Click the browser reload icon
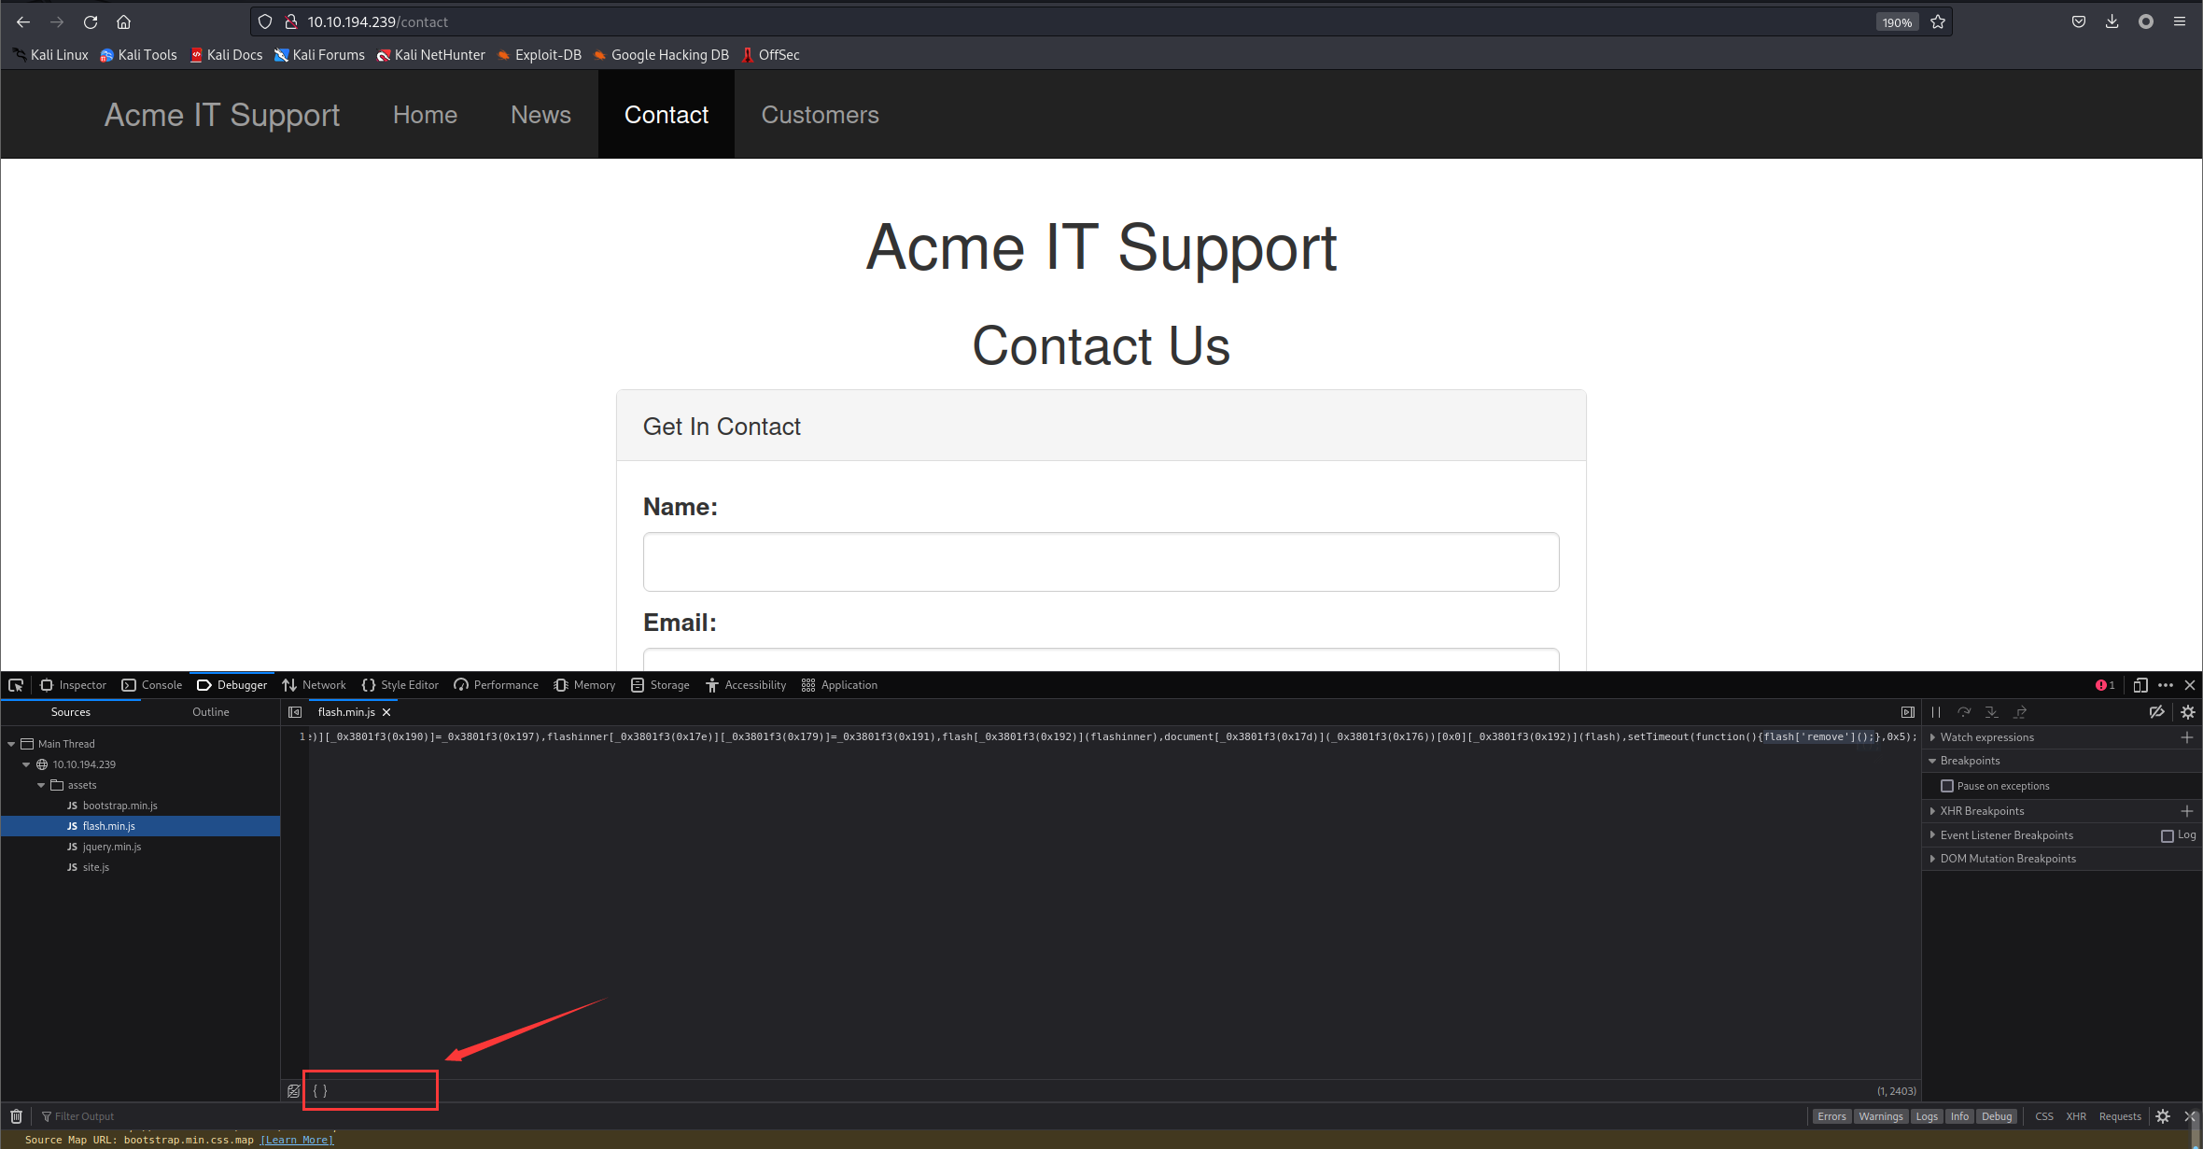This screenshot has height=1149, width=2203. pyautogui.click(x=91, y=21)
